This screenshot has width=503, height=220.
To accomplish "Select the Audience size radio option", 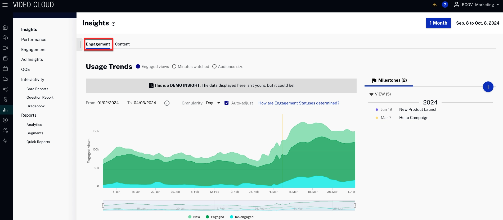I will (x=214, y=67).
